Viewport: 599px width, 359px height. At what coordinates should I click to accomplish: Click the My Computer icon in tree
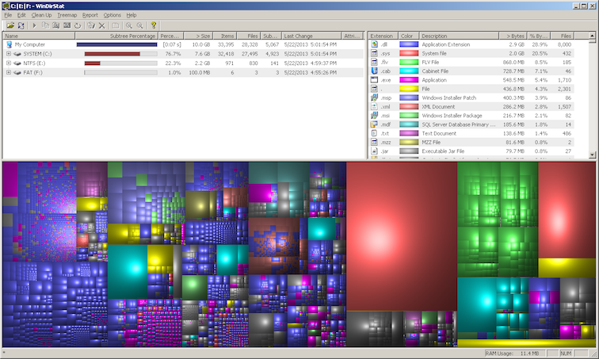pyautogui.click(x=10, y=44)
